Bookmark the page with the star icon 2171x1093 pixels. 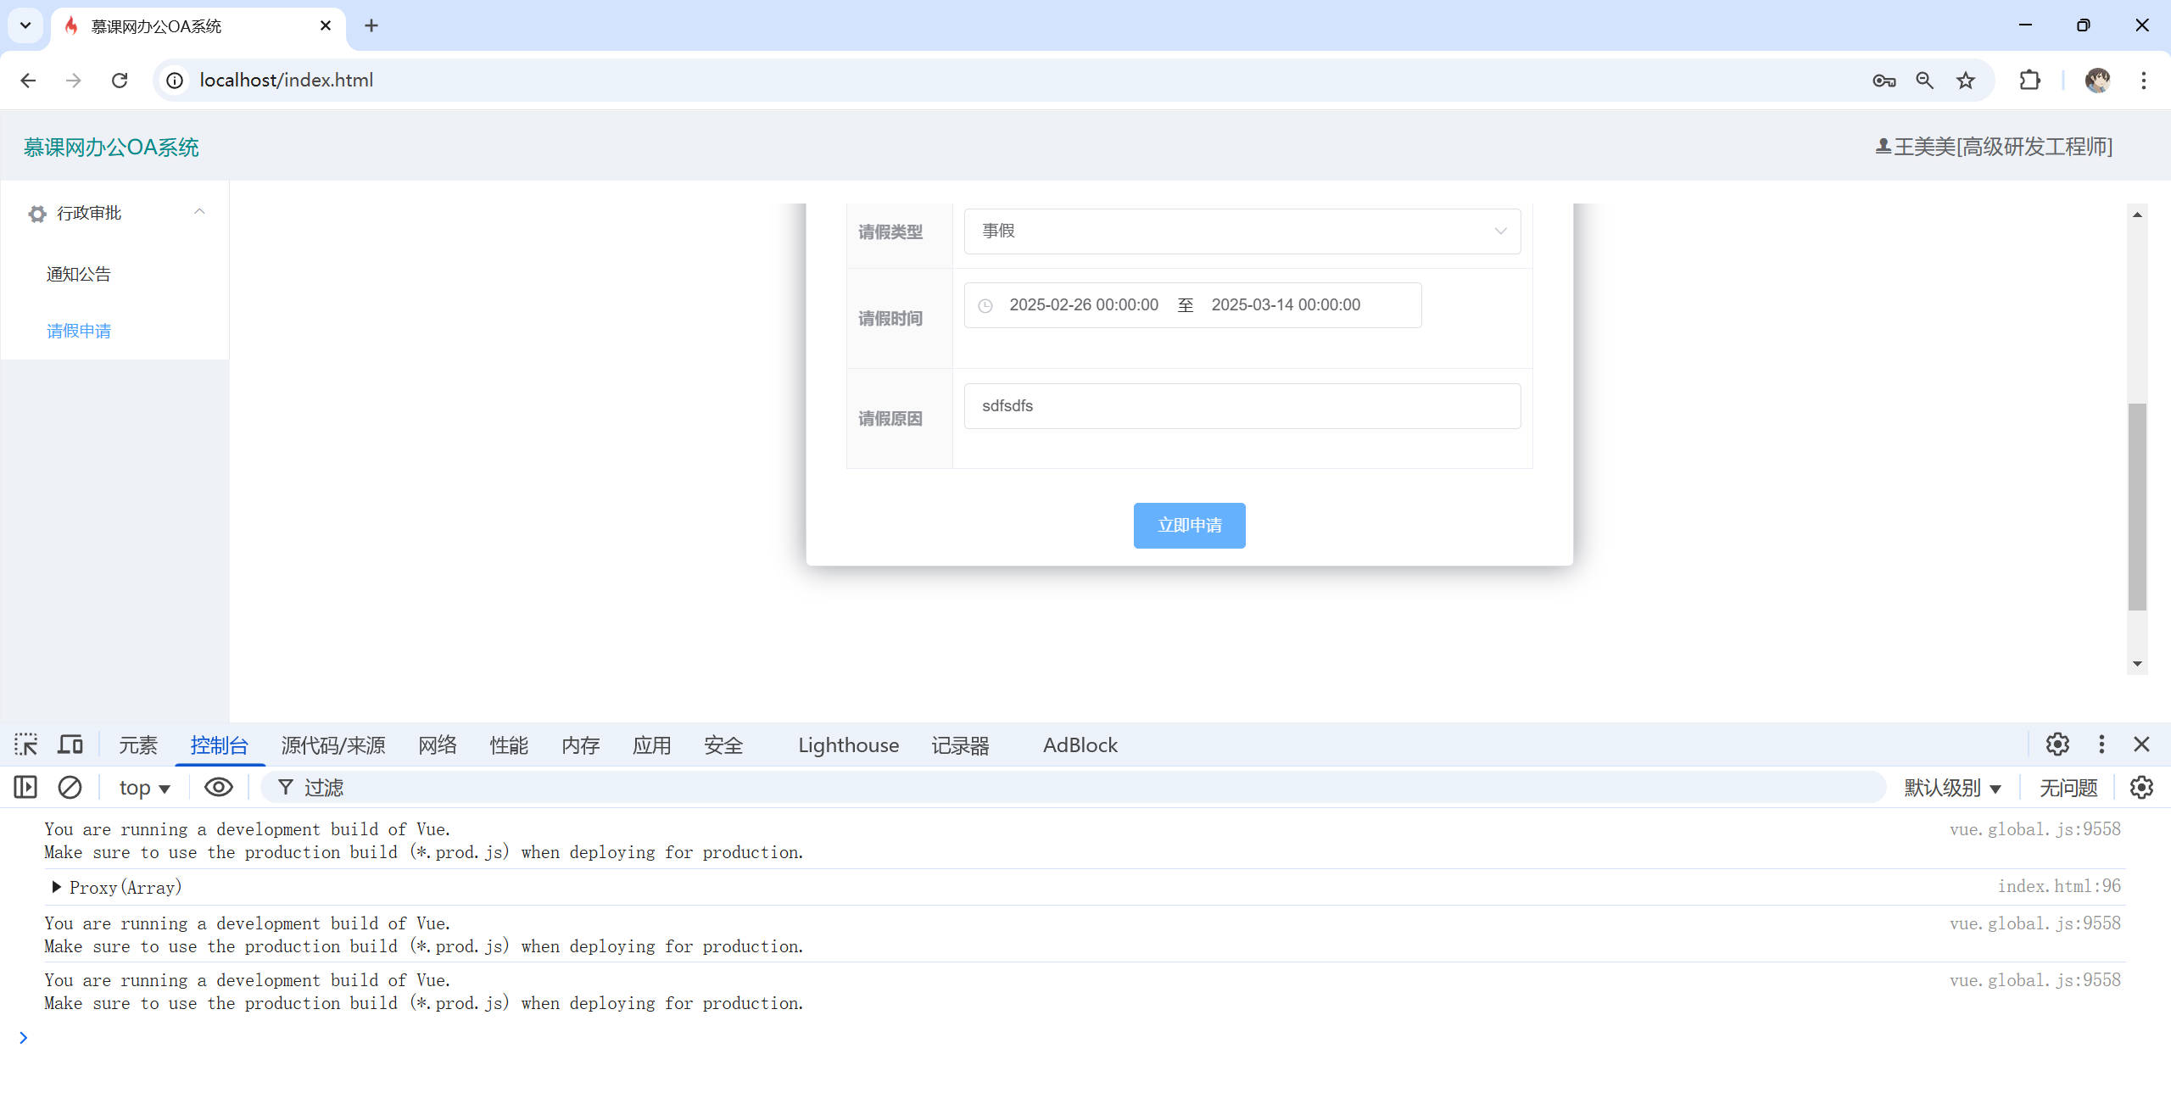point(1966,81)
